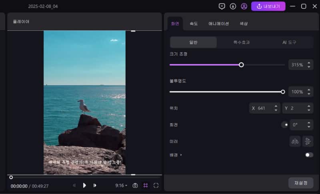
Task: Switch to the 색상 tab
Action: click(244, 24)
